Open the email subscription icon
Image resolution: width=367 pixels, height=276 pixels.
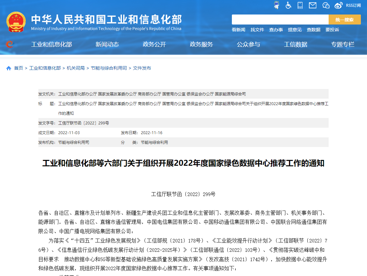[x=312, y=5]
